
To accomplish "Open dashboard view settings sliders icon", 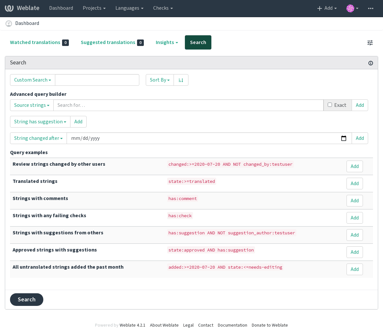I will pyautogui.click(x=370, y=43).
